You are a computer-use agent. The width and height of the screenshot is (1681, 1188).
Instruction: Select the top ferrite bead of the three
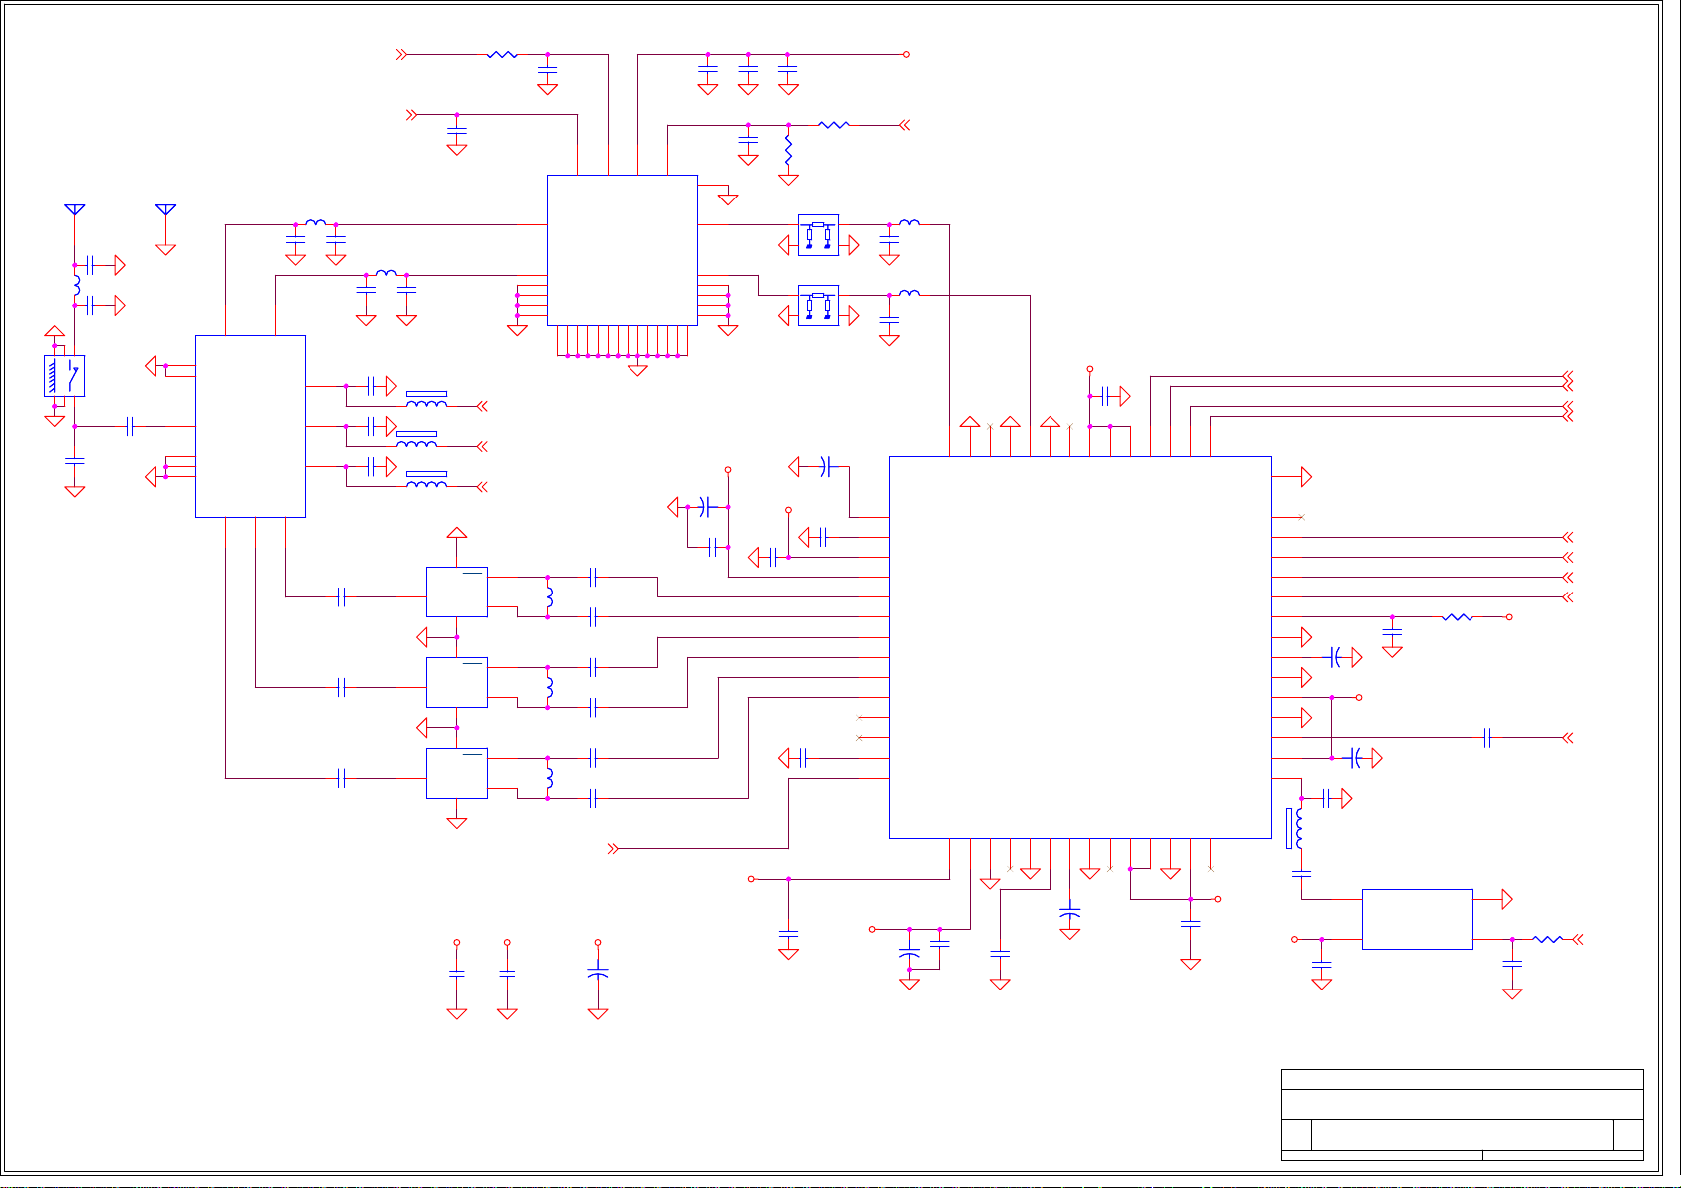click(x=427, y=398)
